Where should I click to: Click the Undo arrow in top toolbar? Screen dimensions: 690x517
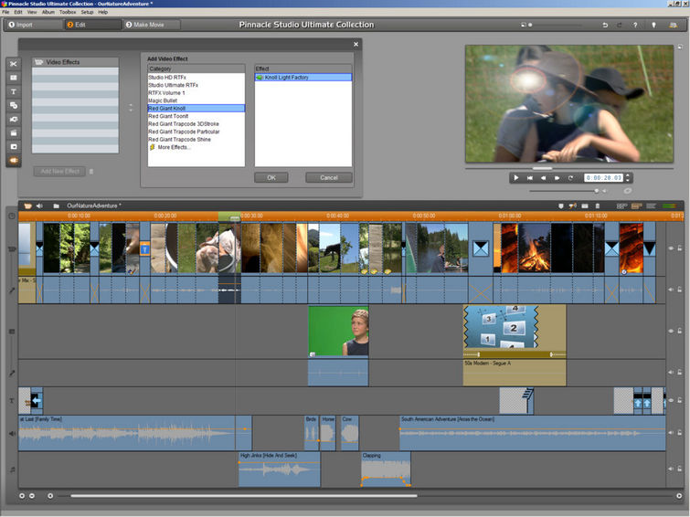(606, 25)
